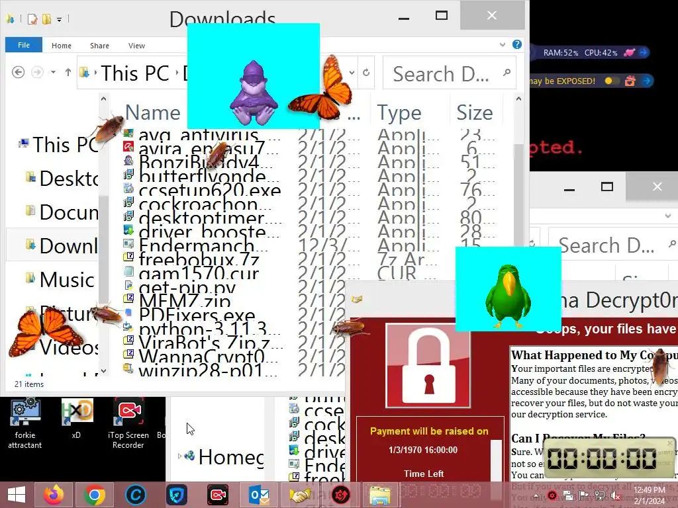Viewport: 678px width, 508px height.
Task: Open the address bar history dropdown
Action: tap(352, 73)
